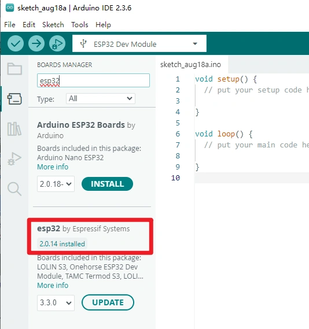
Task: Click the Arduino IDE logo in title bar
Action: pos(10,8)
